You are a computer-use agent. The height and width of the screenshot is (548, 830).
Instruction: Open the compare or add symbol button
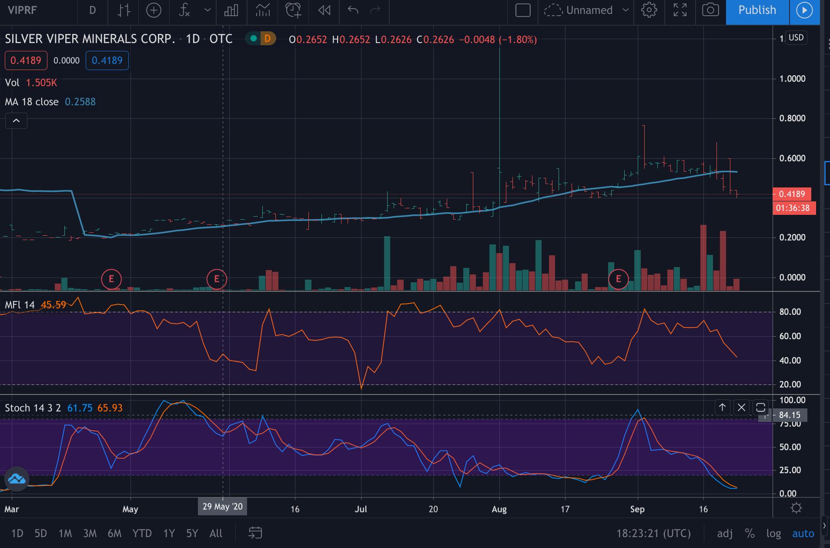154,10
